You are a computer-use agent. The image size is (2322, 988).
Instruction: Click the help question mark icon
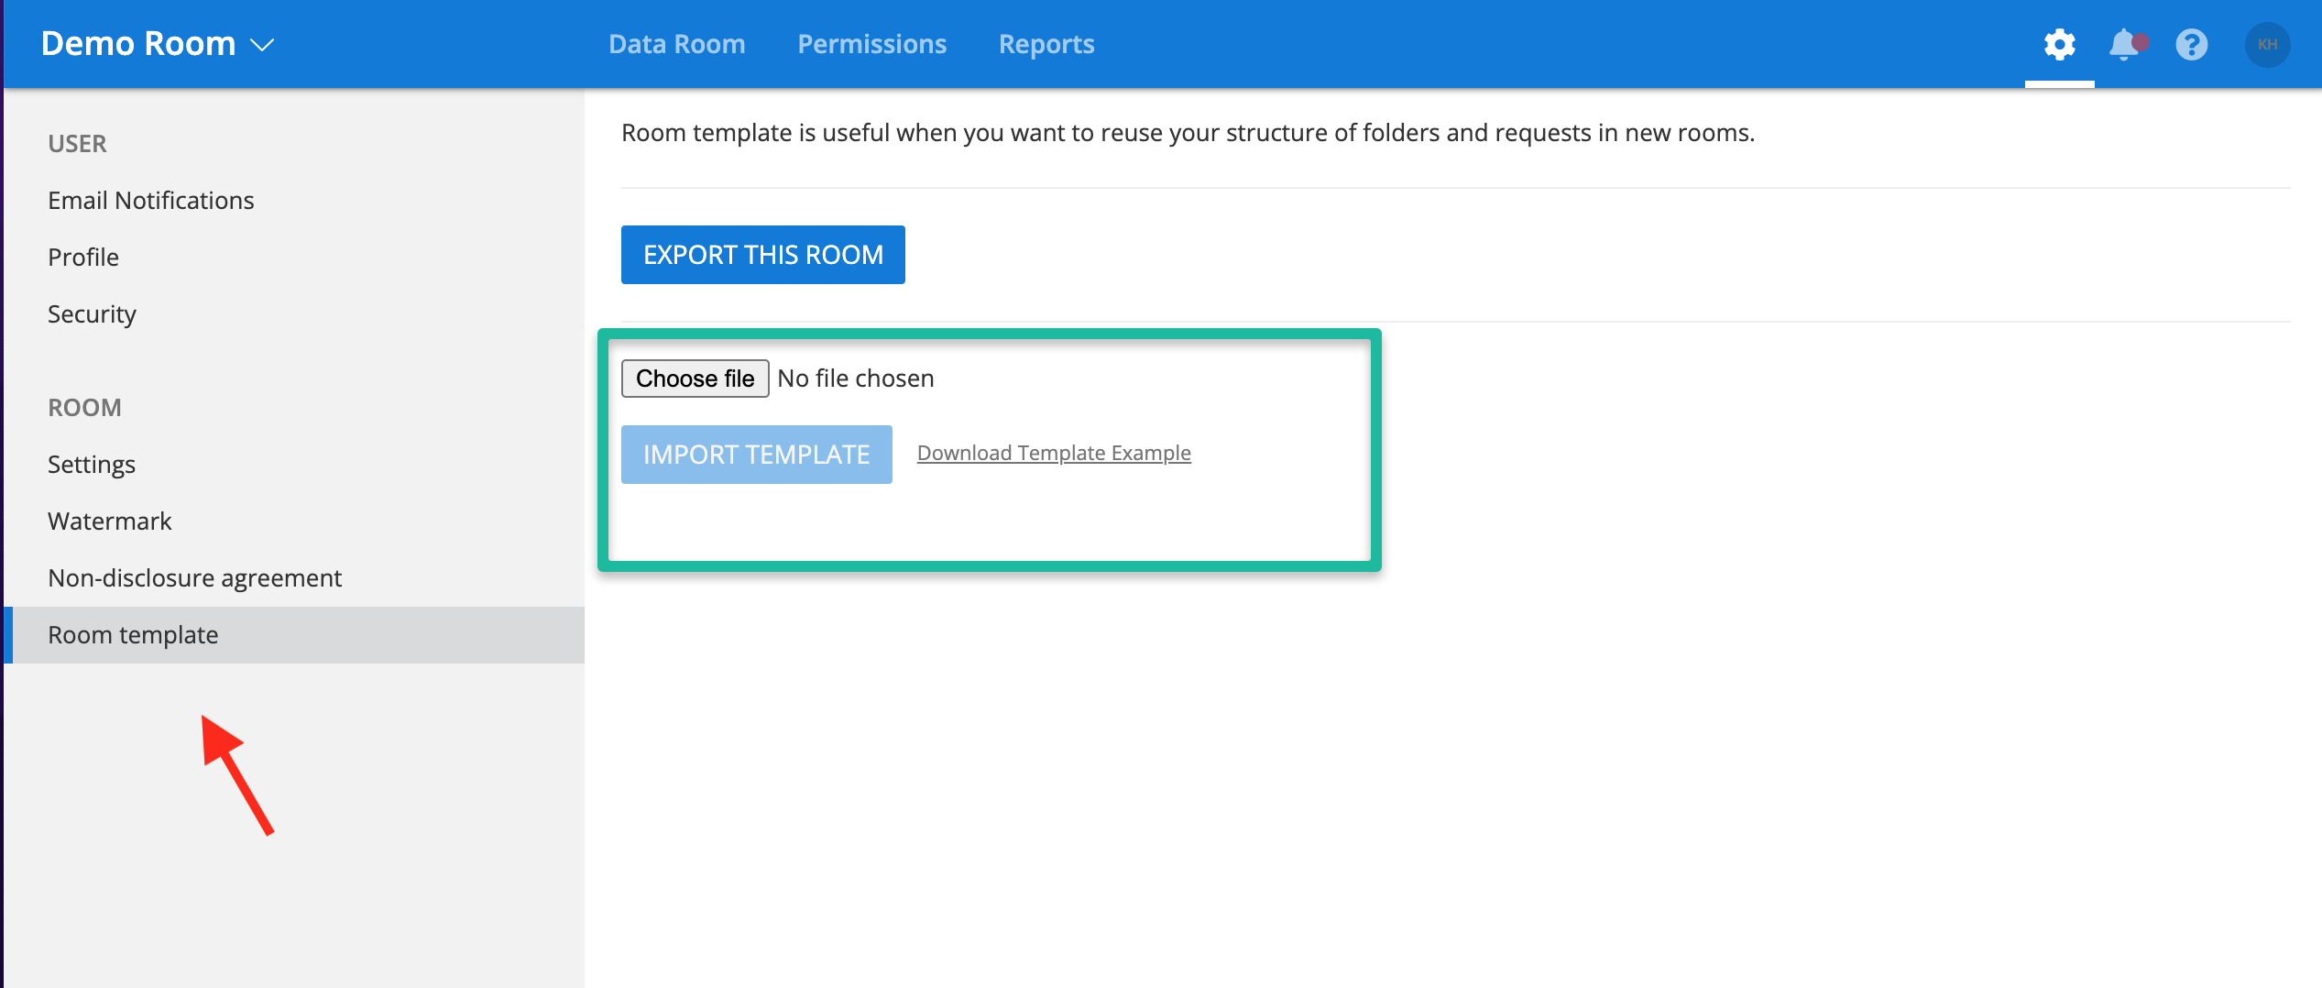[x=2192, y=44]
